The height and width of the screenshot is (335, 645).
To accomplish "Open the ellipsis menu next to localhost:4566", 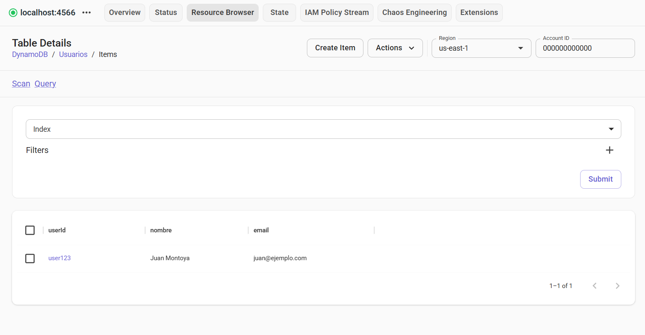I will click(86, 12).
